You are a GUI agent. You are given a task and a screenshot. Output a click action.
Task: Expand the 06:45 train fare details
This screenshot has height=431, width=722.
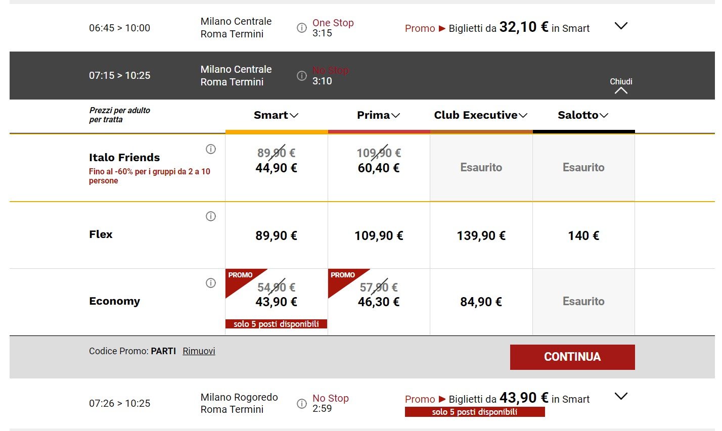[x=620, y=26]
